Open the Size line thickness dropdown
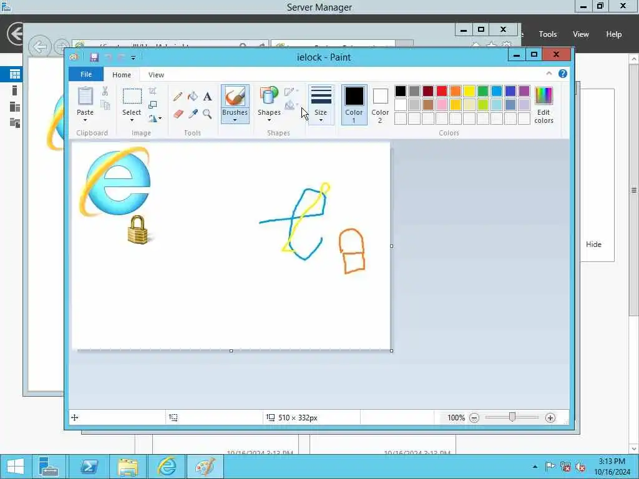639x479 pixels. click(321, 105)
